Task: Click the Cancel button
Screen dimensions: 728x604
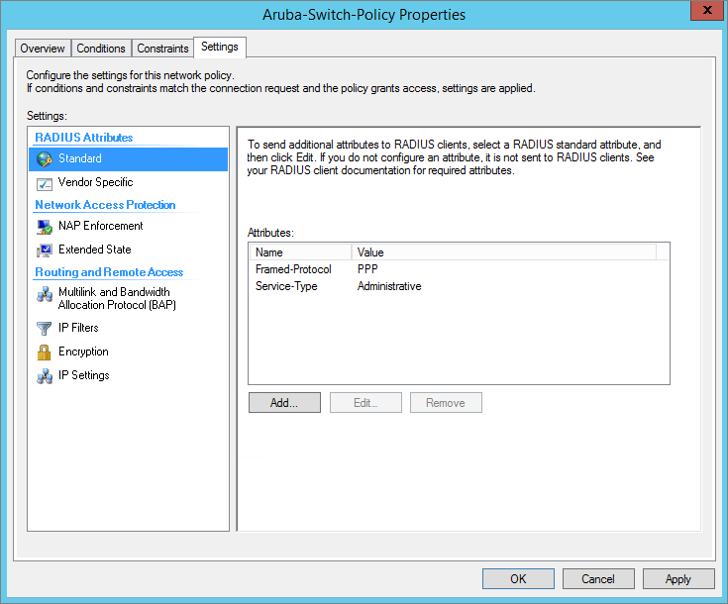Action: point(598,578)
